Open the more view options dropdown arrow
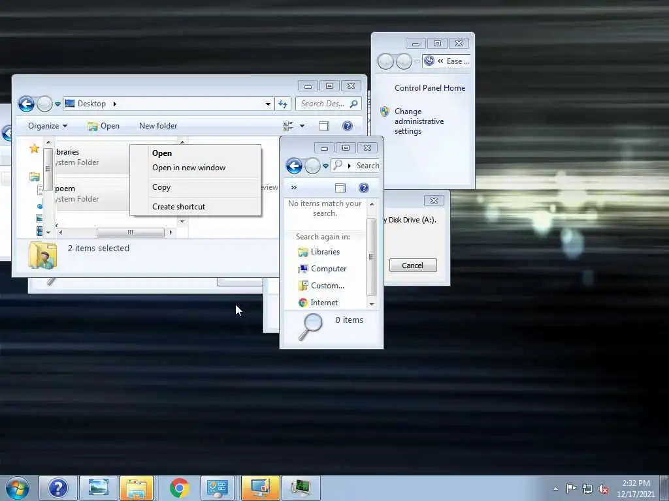Viewport: 669px width, 501px height. click(x=302, y=126)
